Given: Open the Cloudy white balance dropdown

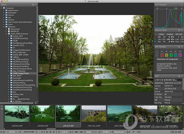Looking at the screenshot, I should 92,132.
